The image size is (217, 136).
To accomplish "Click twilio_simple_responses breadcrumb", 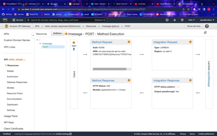I will coord(62,26).
